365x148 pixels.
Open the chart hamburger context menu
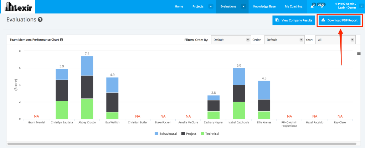tap(359, 53)
